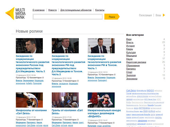Click Прогресс tag under Микроскопы video
The image size is (170, 127).
pos(31,123)
